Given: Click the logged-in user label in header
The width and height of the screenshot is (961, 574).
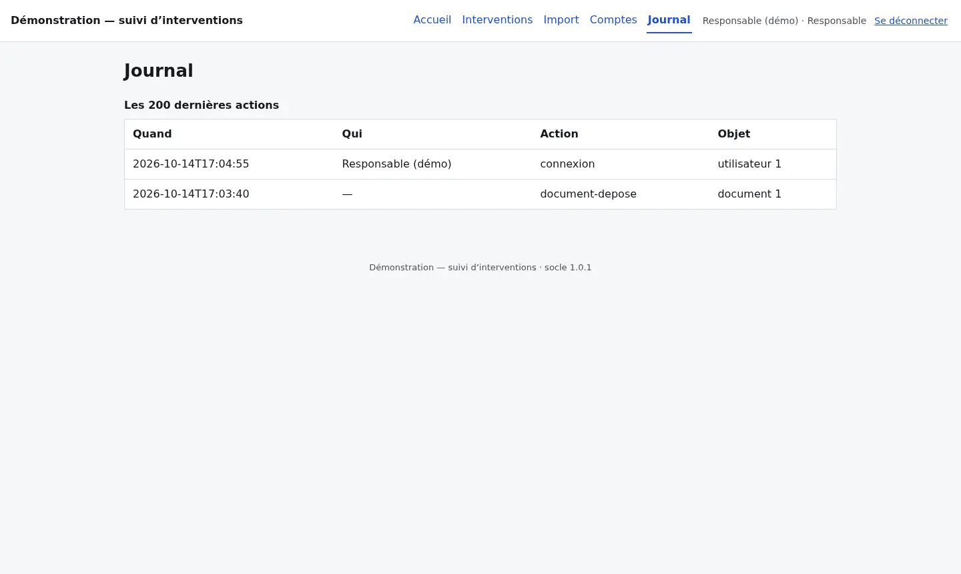Looking at the screenshot, I should 784,21.
